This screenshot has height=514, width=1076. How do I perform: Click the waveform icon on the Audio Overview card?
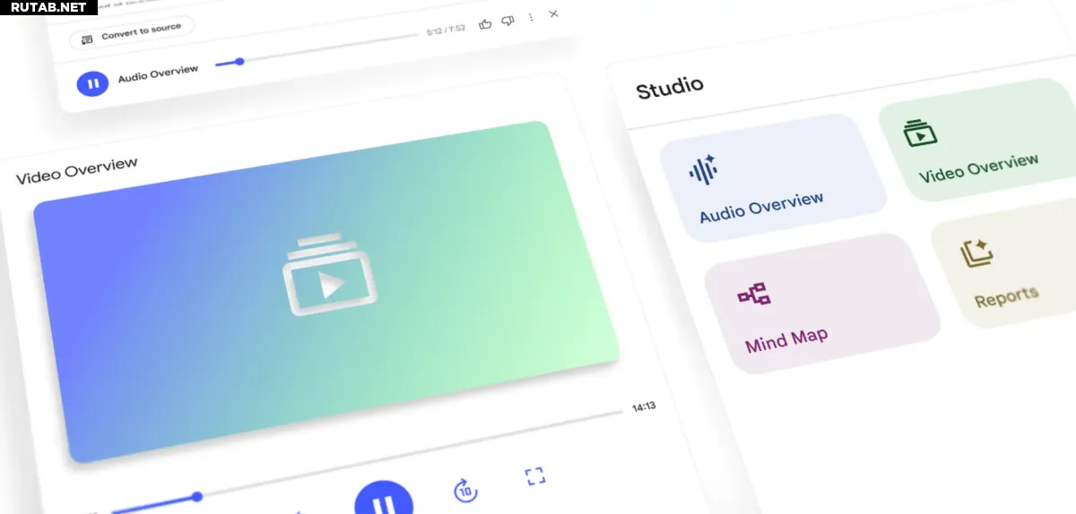pos(702,168)
